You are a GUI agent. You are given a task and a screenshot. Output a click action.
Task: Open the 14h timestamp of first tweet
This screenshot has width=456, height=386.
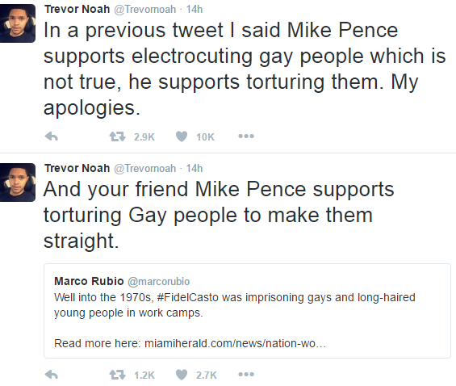click(x=194, y=10)
